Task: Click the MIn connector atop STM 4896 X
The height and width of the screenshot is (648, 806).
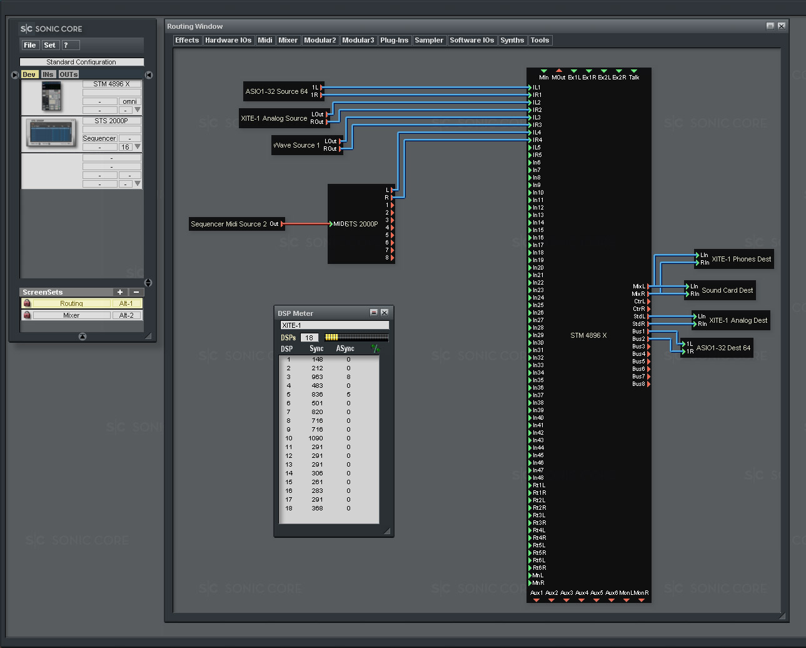Action: pyautogui.click(x=544, y=71)
